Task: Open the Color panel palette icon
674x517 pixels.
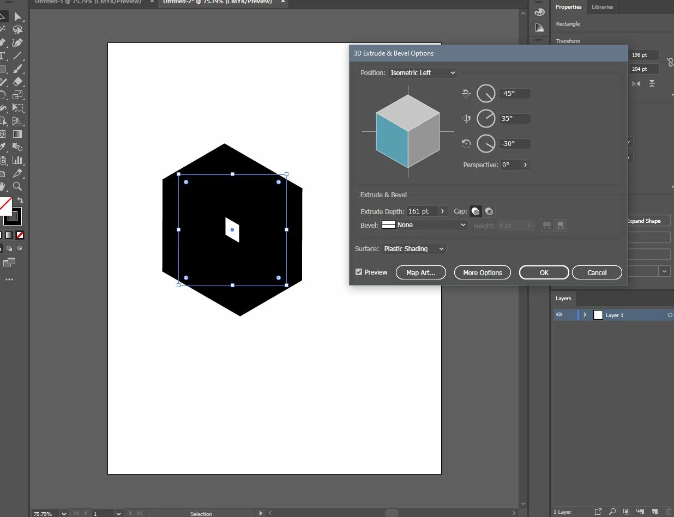Action: pos(539,12)
